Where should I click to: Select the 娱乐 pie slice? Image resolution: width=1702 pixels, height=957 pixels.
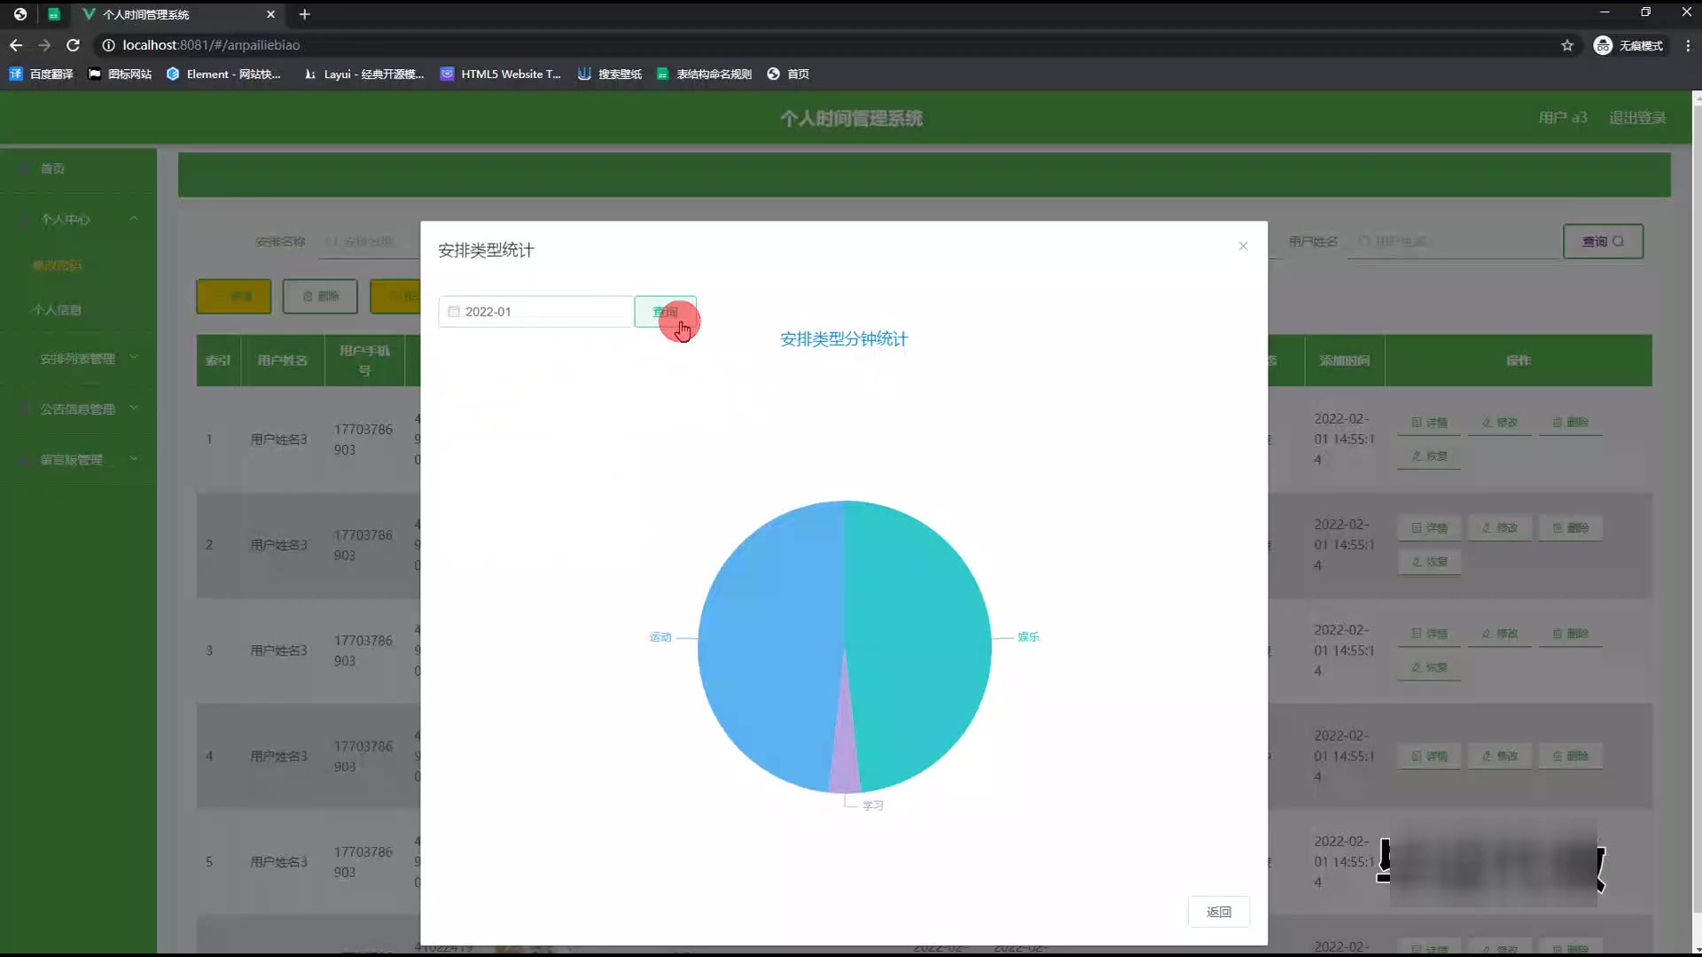(x=922, y=638)
